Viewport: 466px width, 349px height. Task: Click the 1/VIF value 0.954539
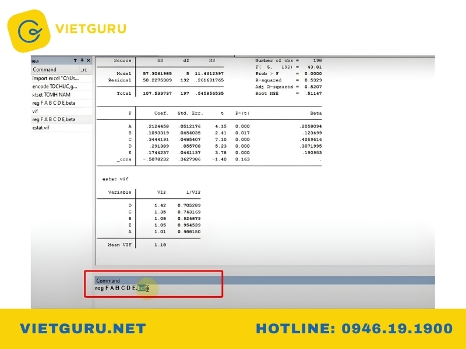coord(189,225)
